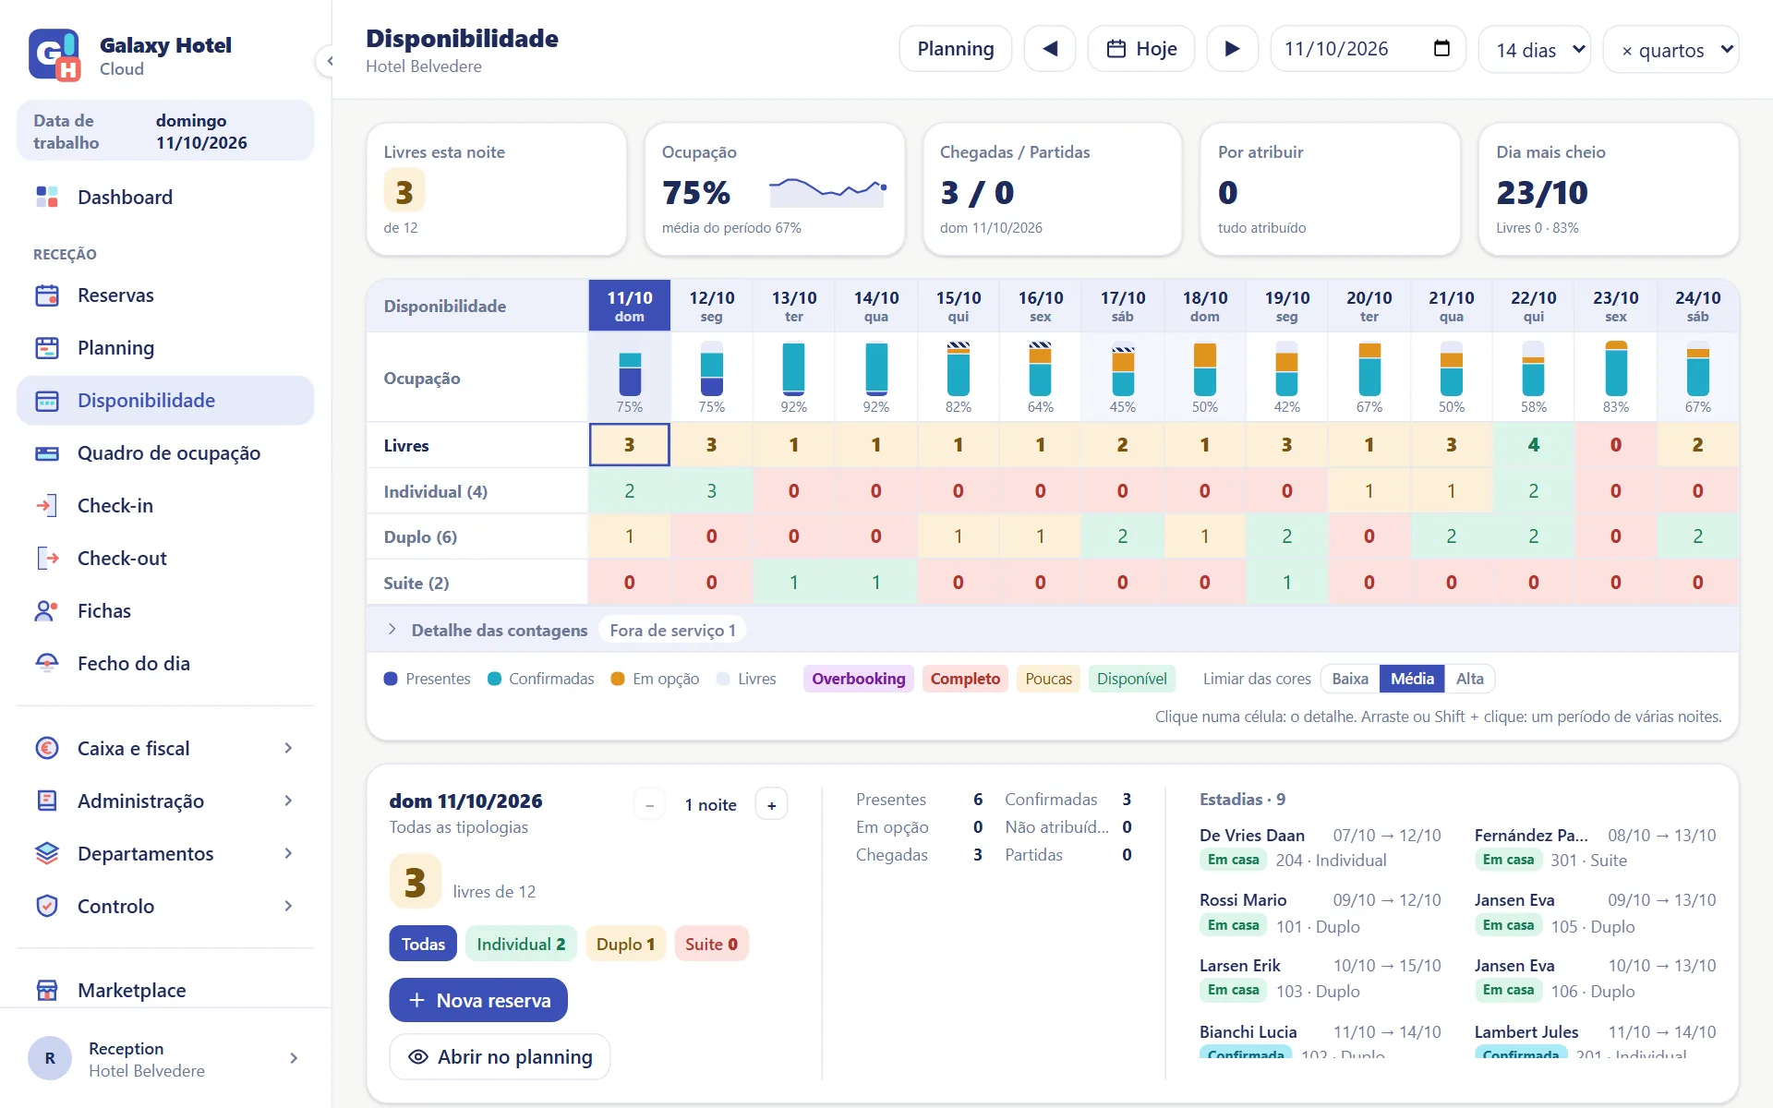
Task: Click the 22/10 Livres cell showing 4
Action: click(1533, 445)
